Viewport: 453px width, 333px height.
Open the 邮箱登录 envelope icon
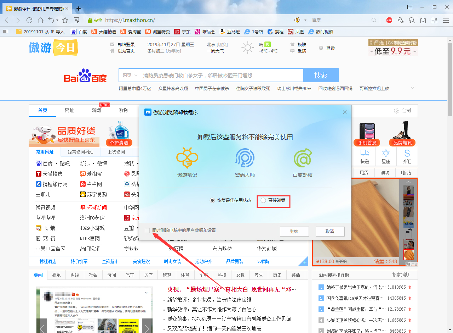112,45
